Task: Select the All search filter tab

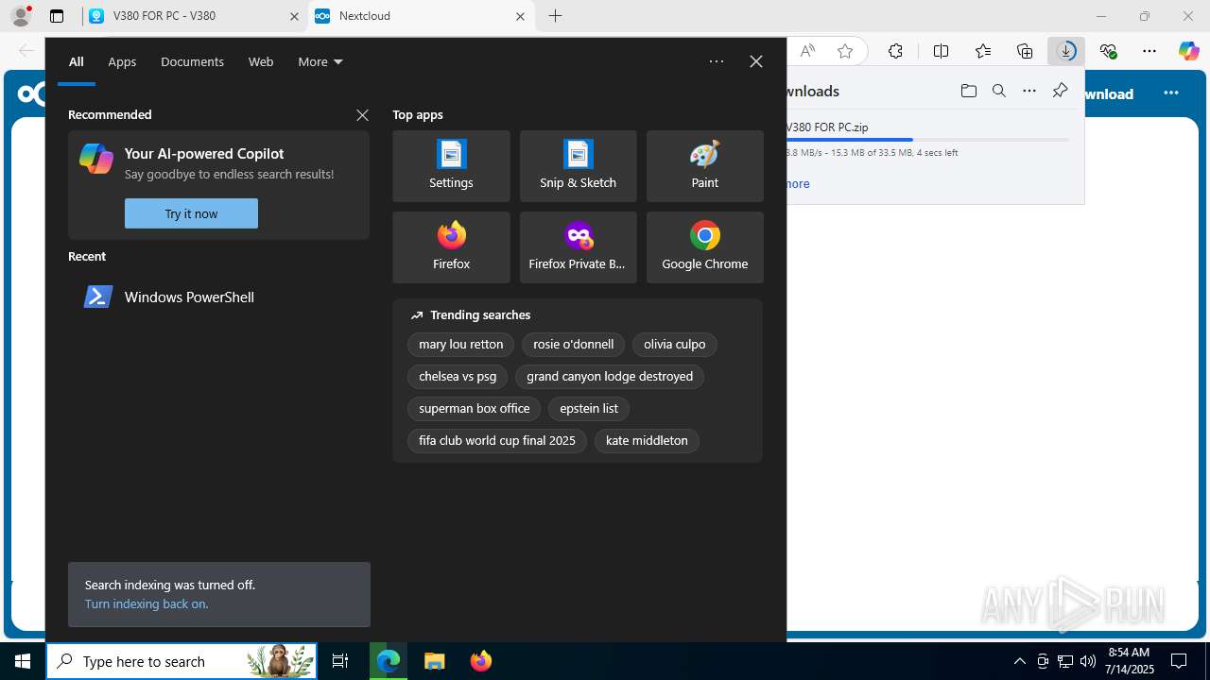Action: click(x=77, y=61)
